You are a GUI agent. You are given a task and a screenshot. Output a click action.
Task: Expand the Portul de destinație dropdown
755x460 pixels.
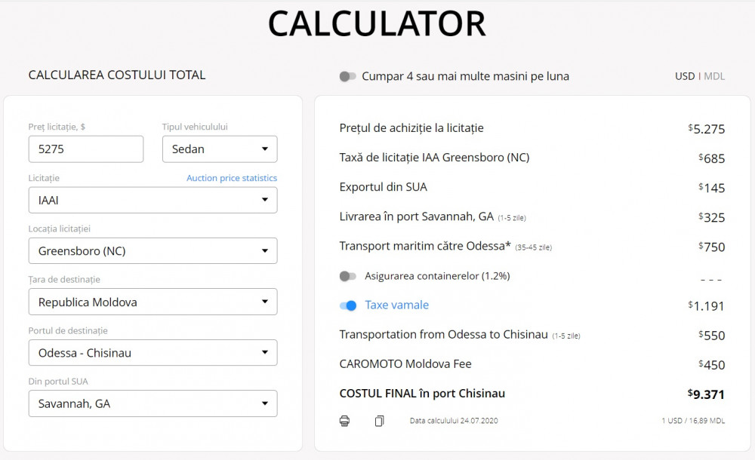[x=153, y=353]
